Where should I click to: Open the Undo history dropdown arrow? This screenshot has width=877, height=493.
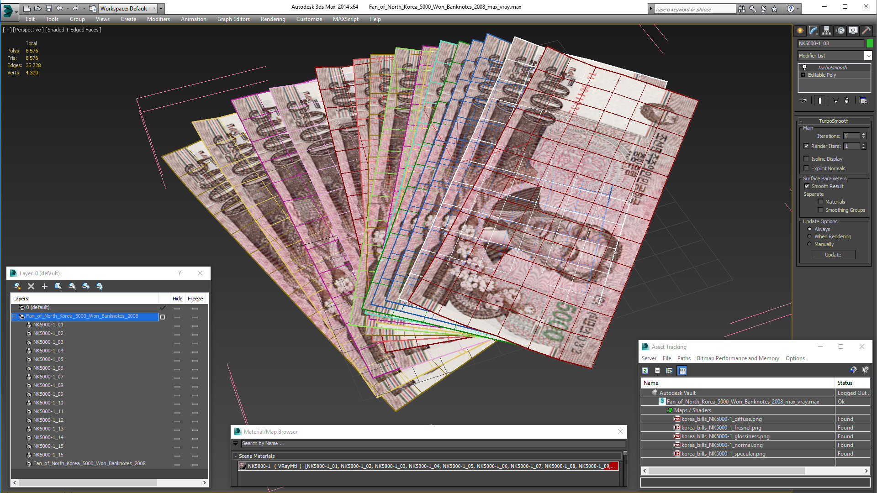[68, 8]
